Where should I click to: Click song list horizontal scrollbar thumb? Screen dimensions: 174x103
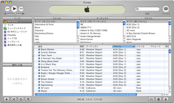click(x=86, y=95)
